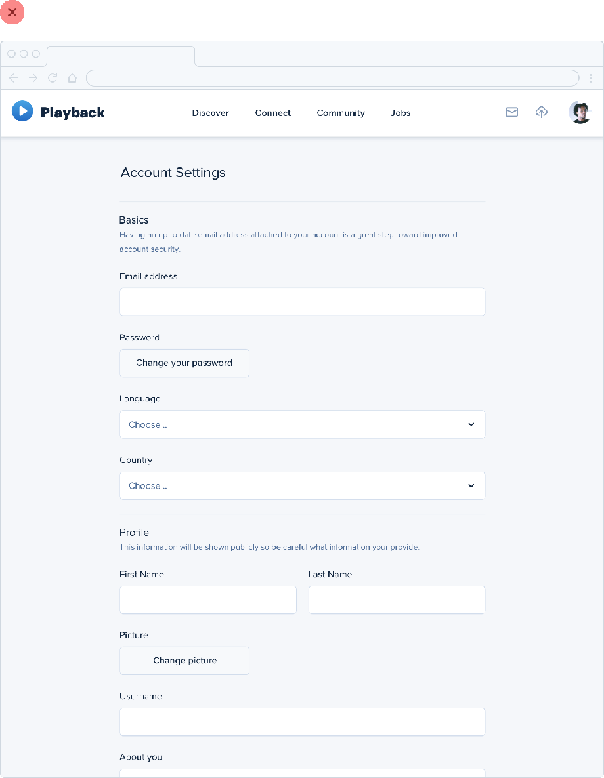Open the mail inbox icon

point(512,112)
